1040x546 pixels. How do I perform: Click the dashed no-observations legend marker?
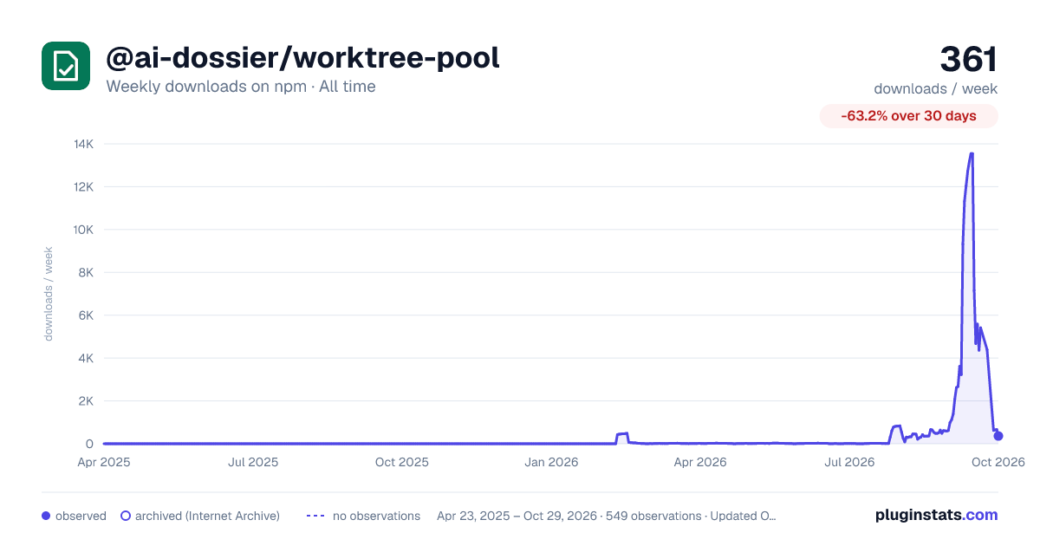tap(315, 516)
